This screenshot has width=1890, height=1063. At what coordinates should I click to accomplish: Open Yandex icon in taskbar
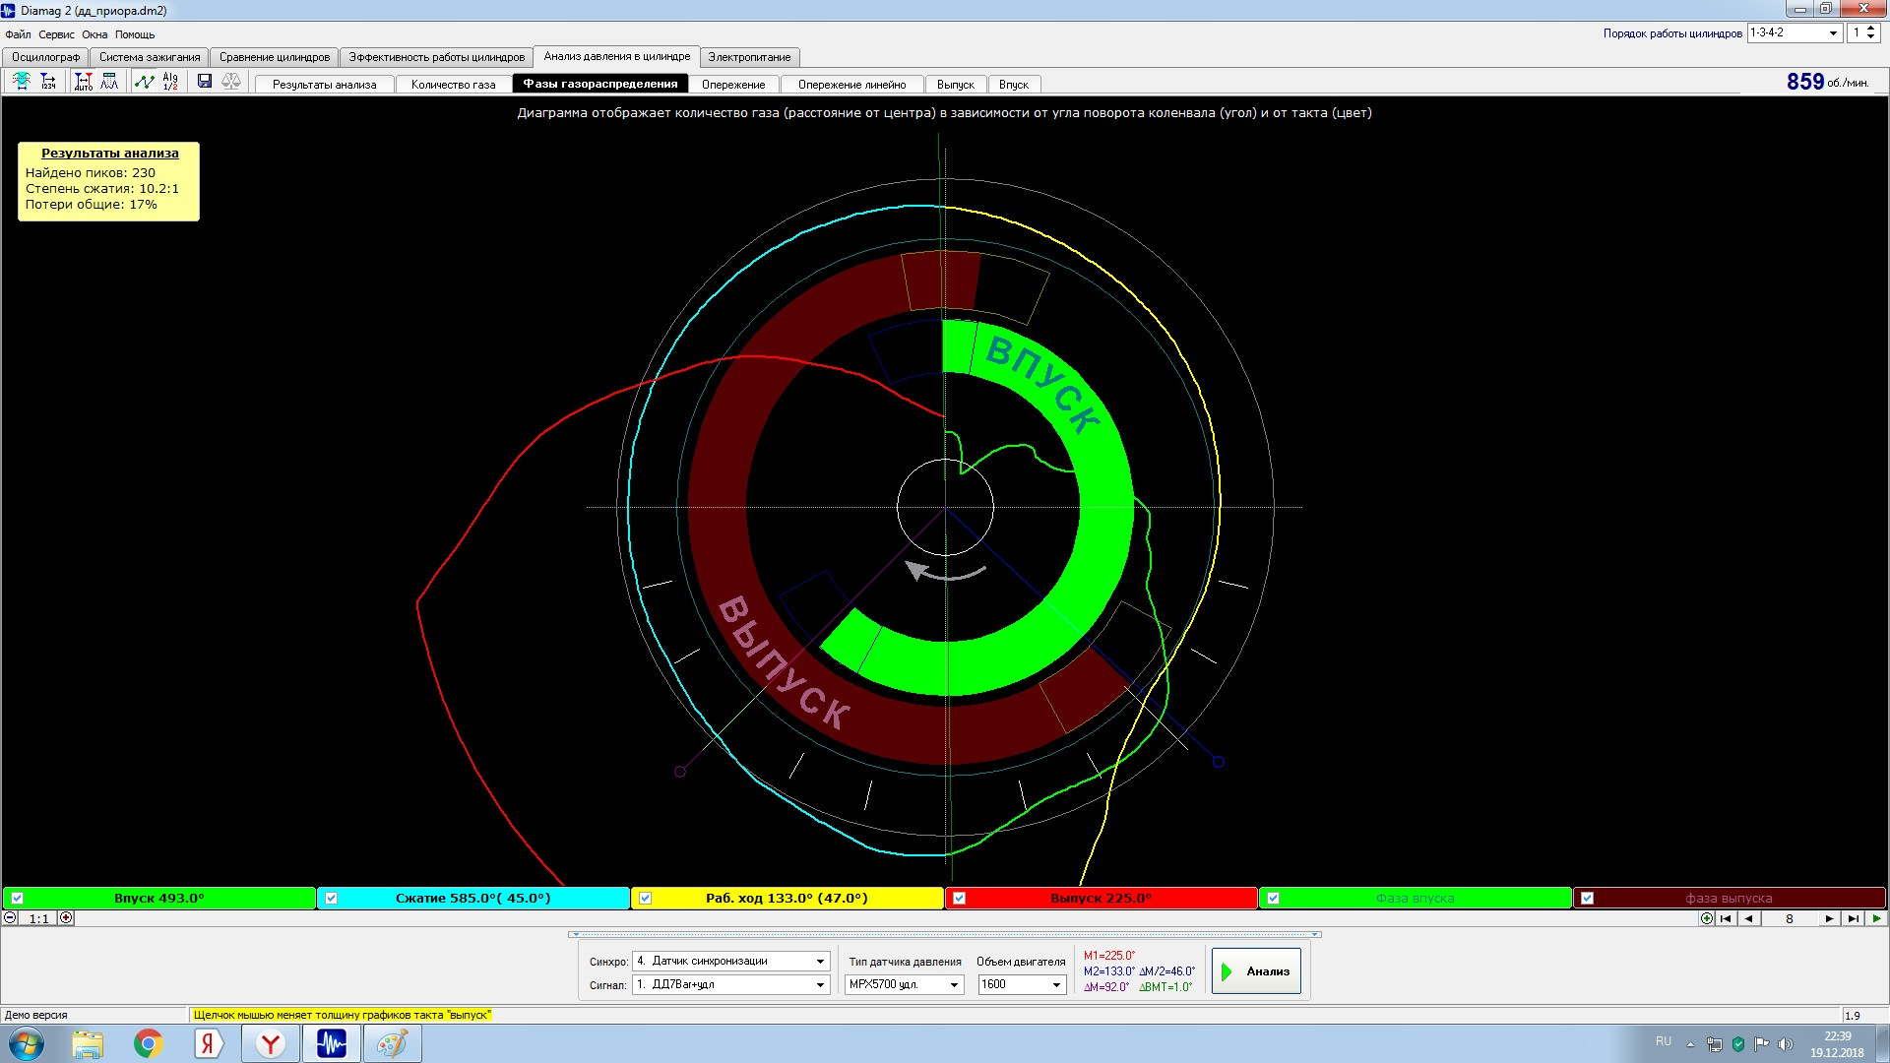[x=208, y=1044]
